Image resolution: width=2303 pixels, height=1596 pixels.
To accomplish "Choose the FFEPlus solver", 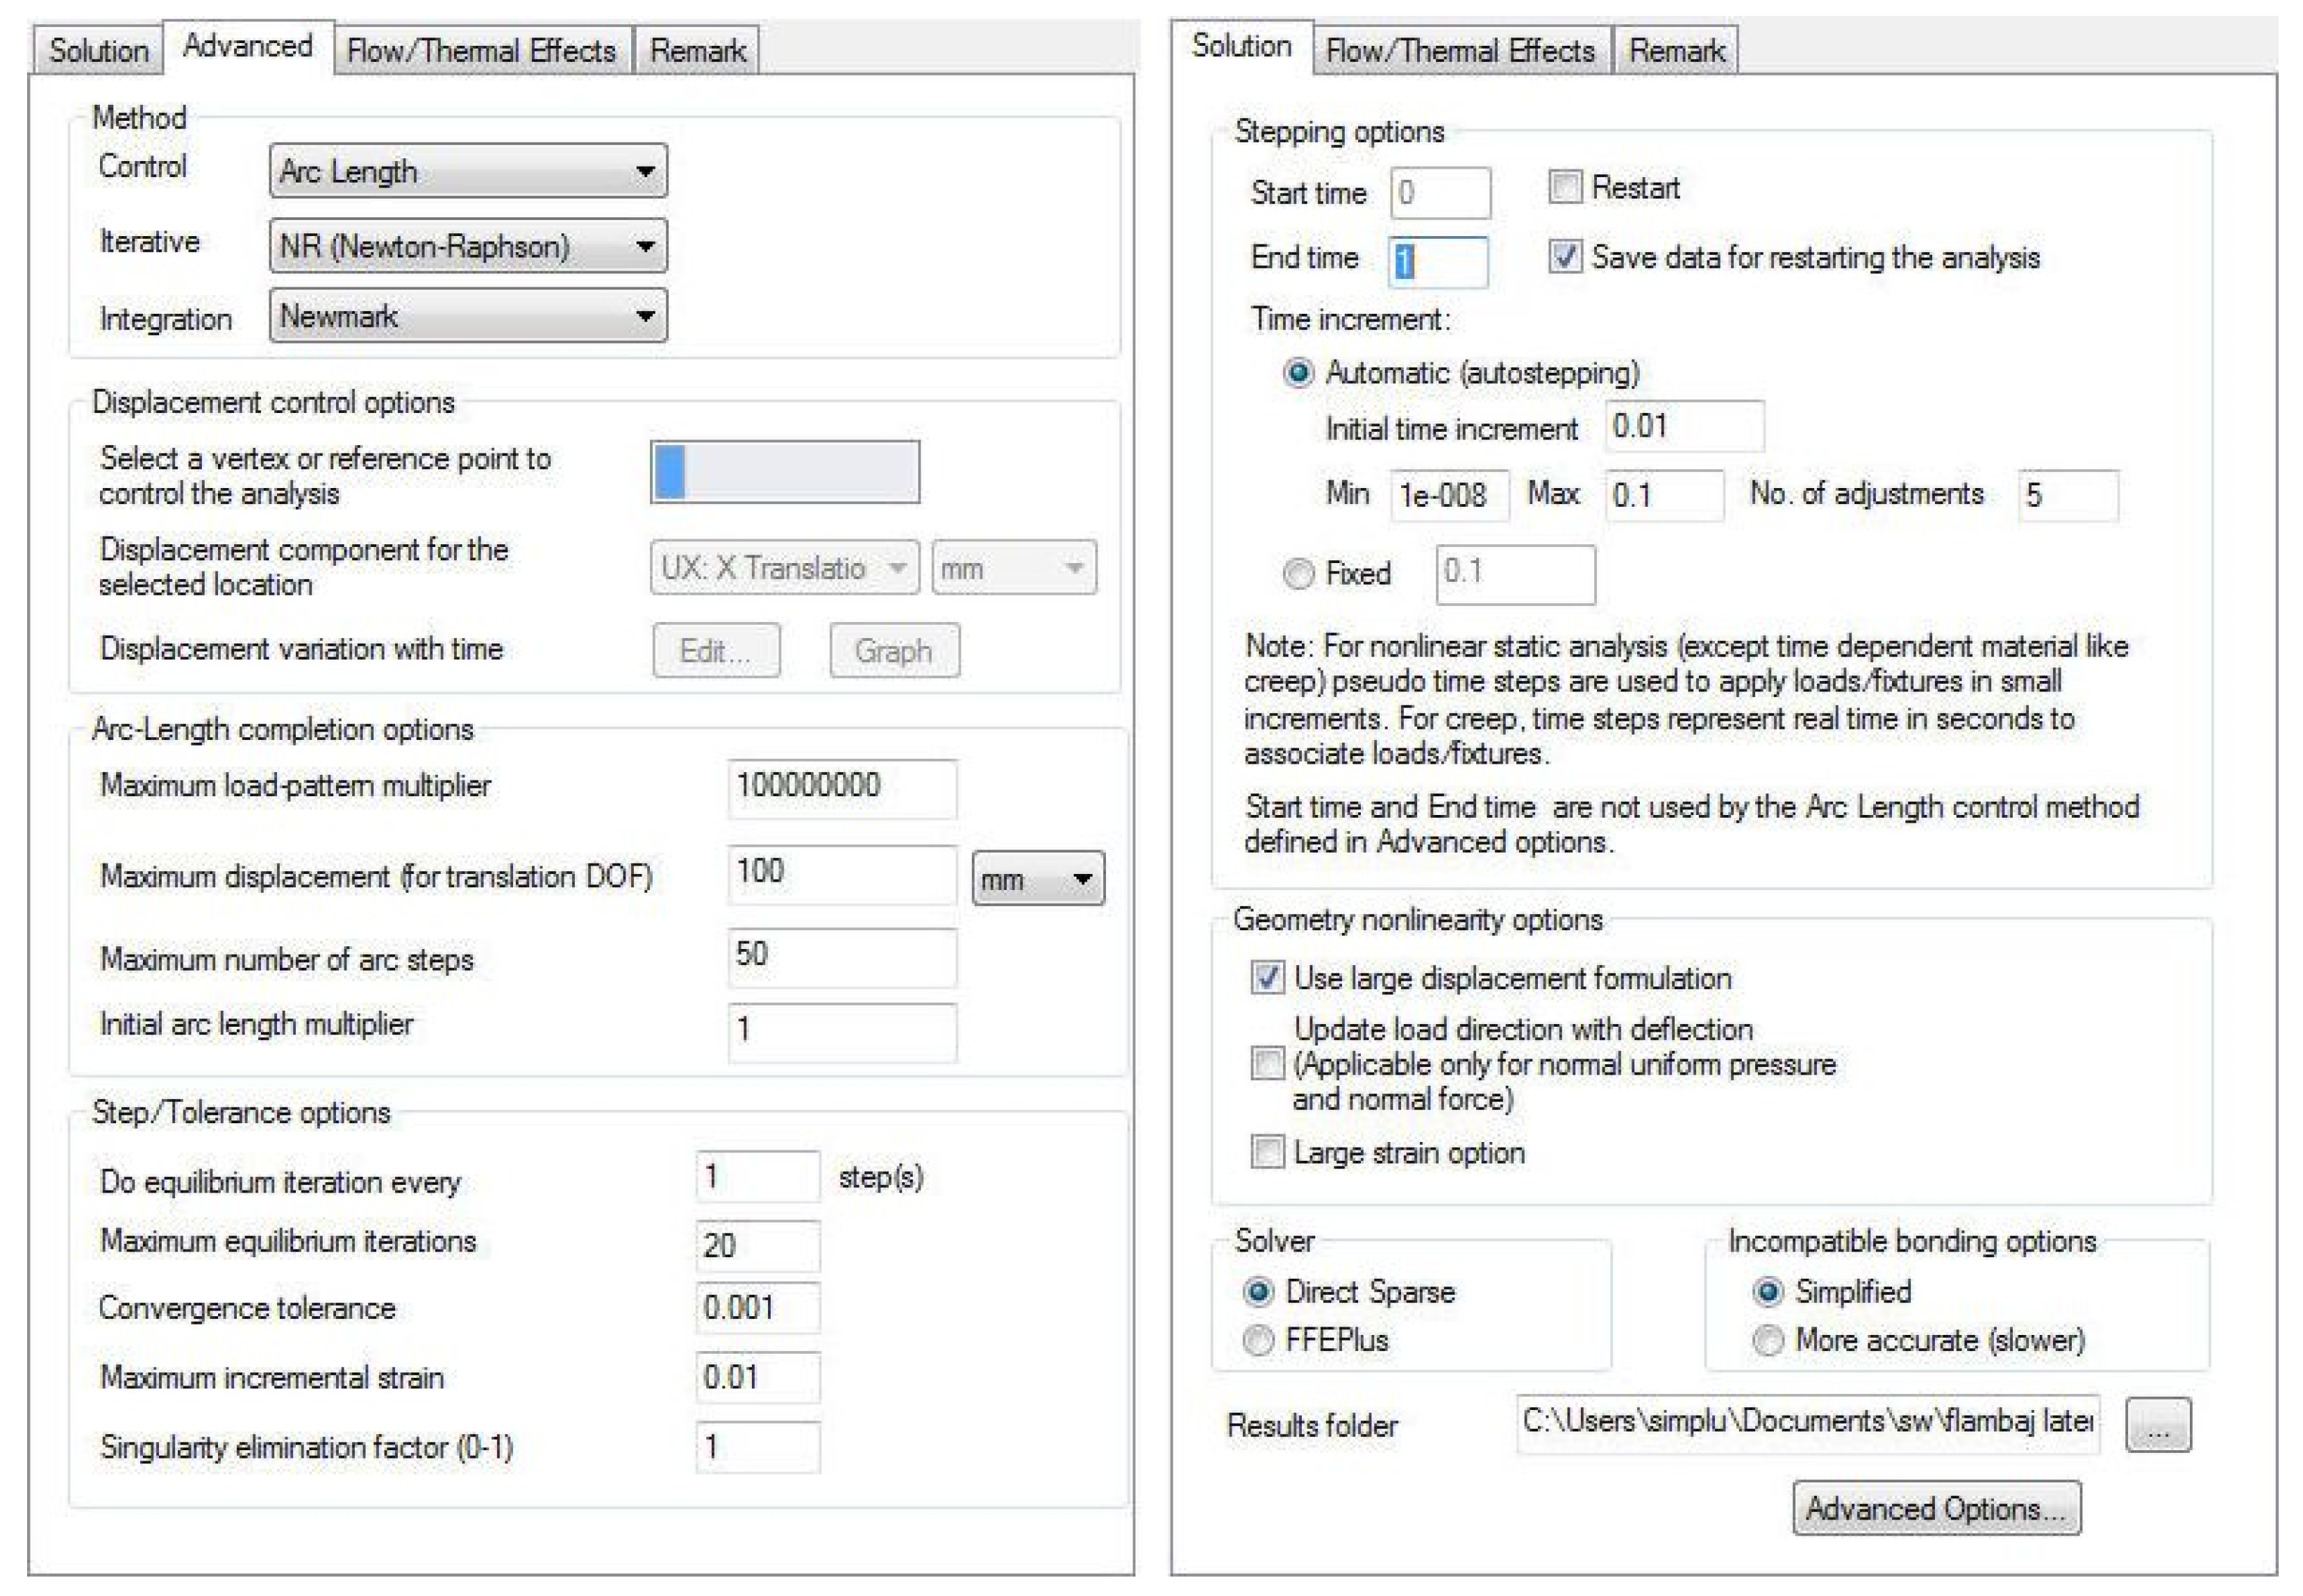I will [x=1258, y=1339].
